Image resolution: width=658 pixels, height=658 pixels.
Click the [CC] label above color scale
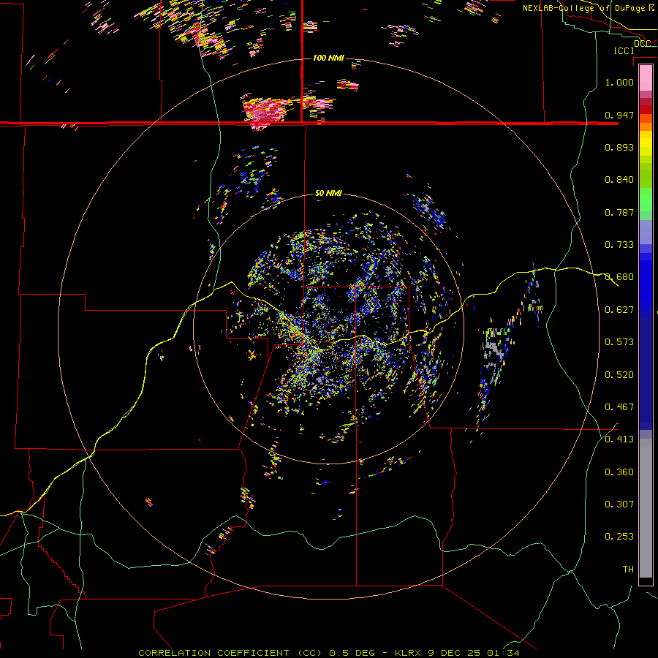coord(624,50)
